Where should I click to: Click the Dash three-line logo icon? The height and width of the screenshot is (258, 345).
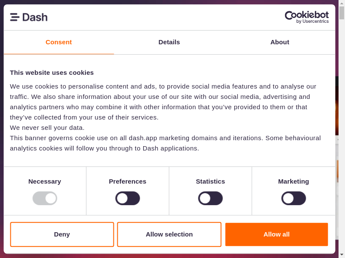click(15, 17)
